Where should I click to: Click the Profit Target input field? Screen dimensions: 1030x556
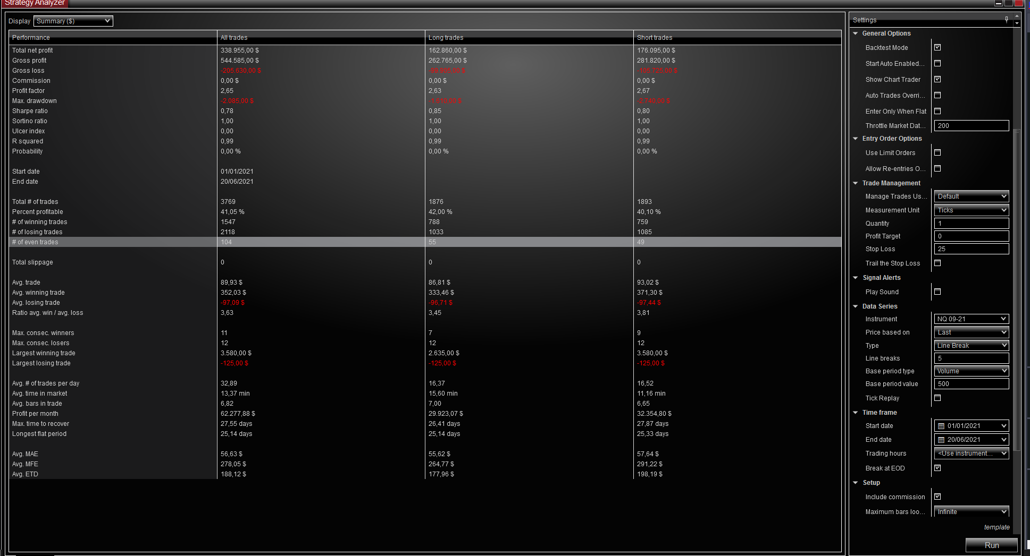972,236
